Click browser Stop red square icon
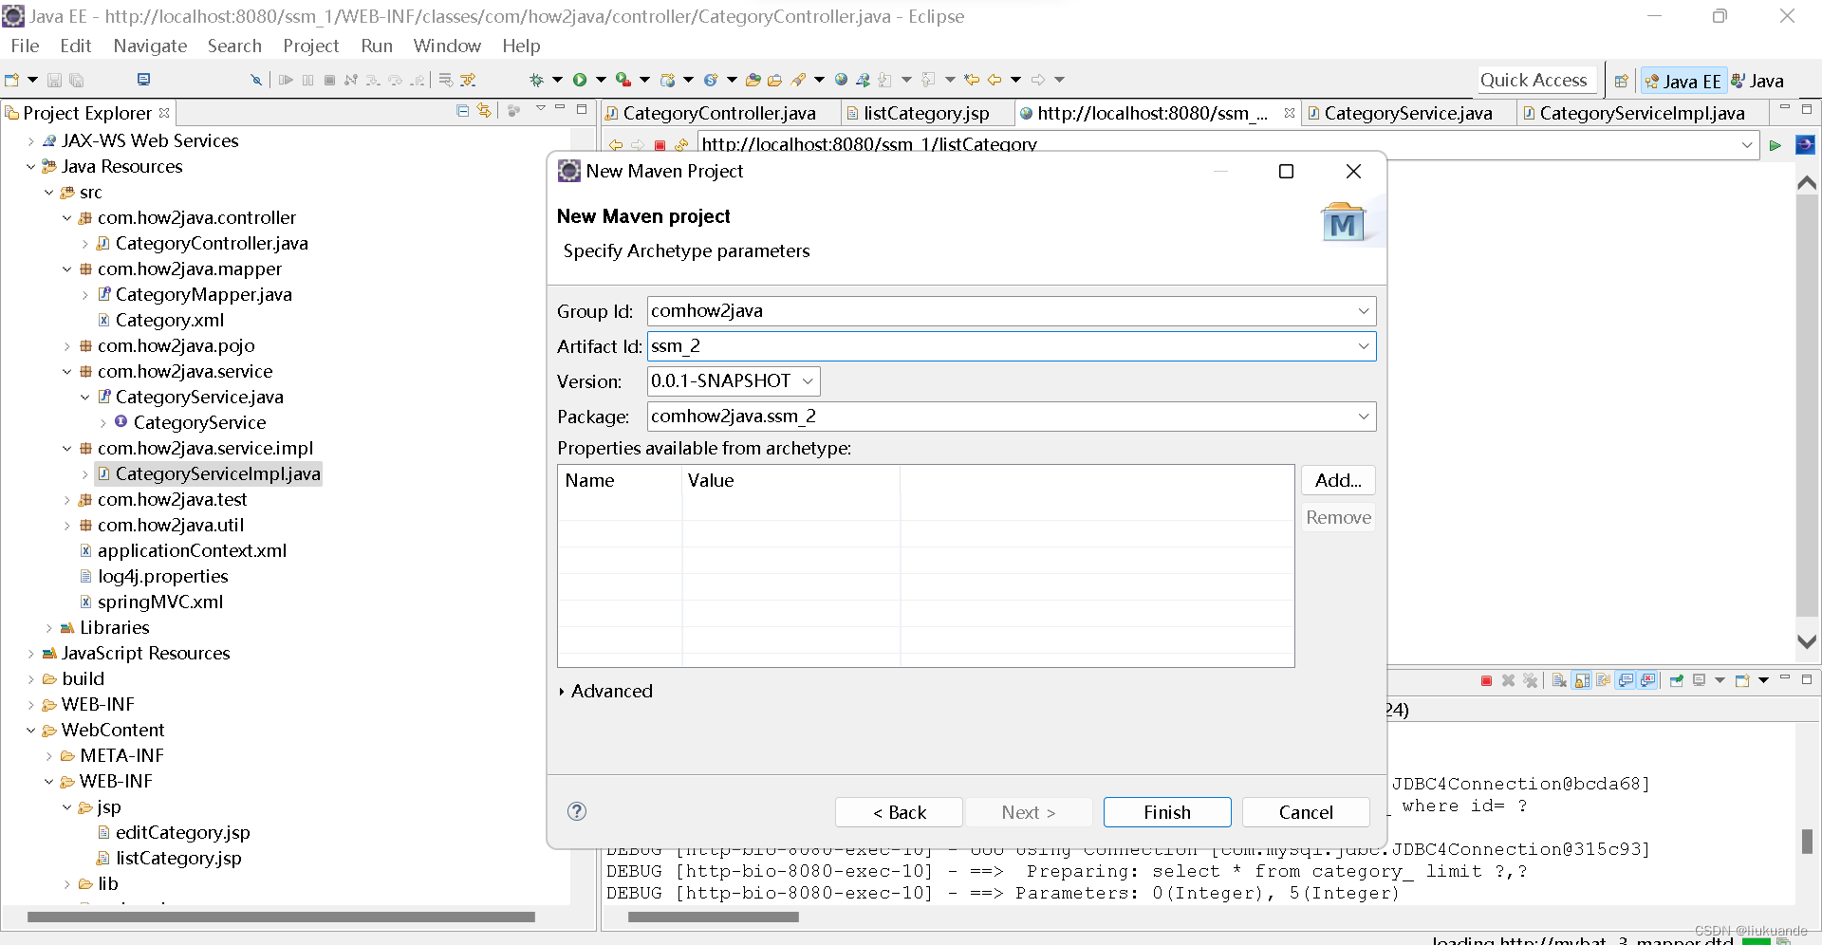 coord(660,145)
